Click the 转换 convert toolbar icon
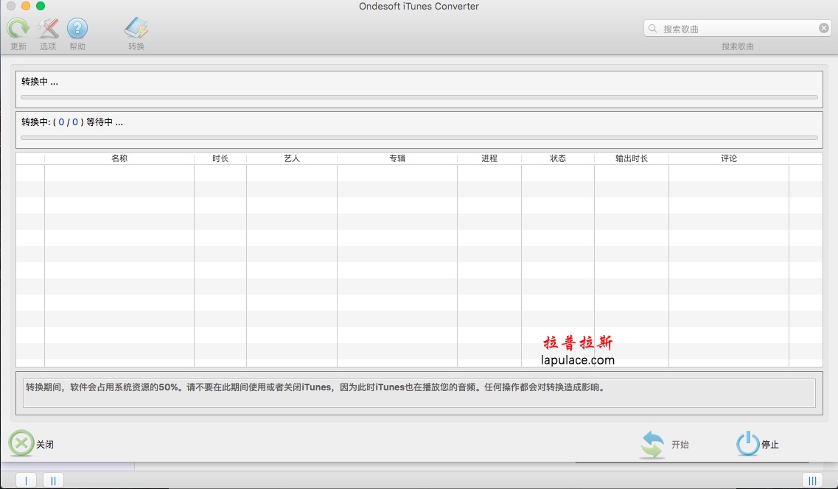This screenshot has width=838, height=489. point(136,28)
